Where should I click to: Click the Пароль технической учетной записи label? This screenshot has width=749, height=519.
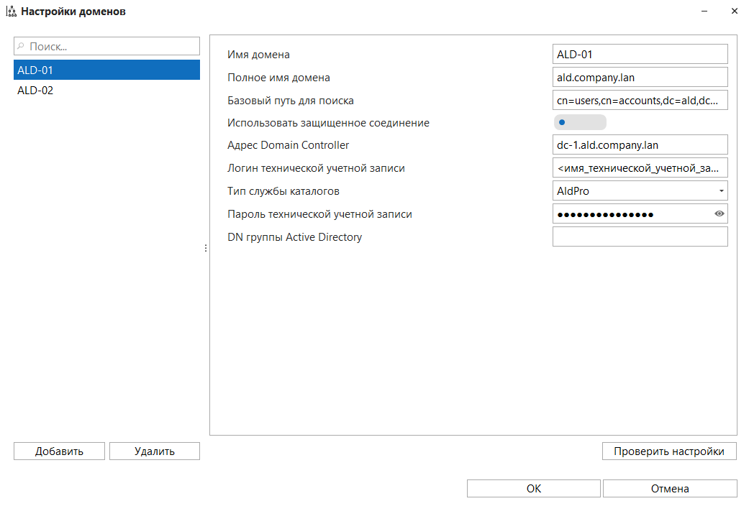point(319,214)
